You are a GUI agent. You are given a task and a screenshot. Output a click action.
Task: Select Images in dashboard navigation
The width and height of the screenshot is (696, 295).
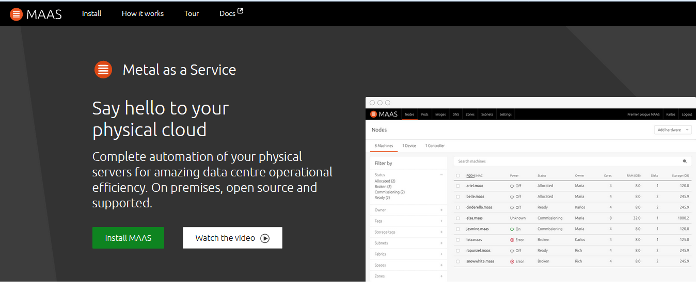point(440,114)
